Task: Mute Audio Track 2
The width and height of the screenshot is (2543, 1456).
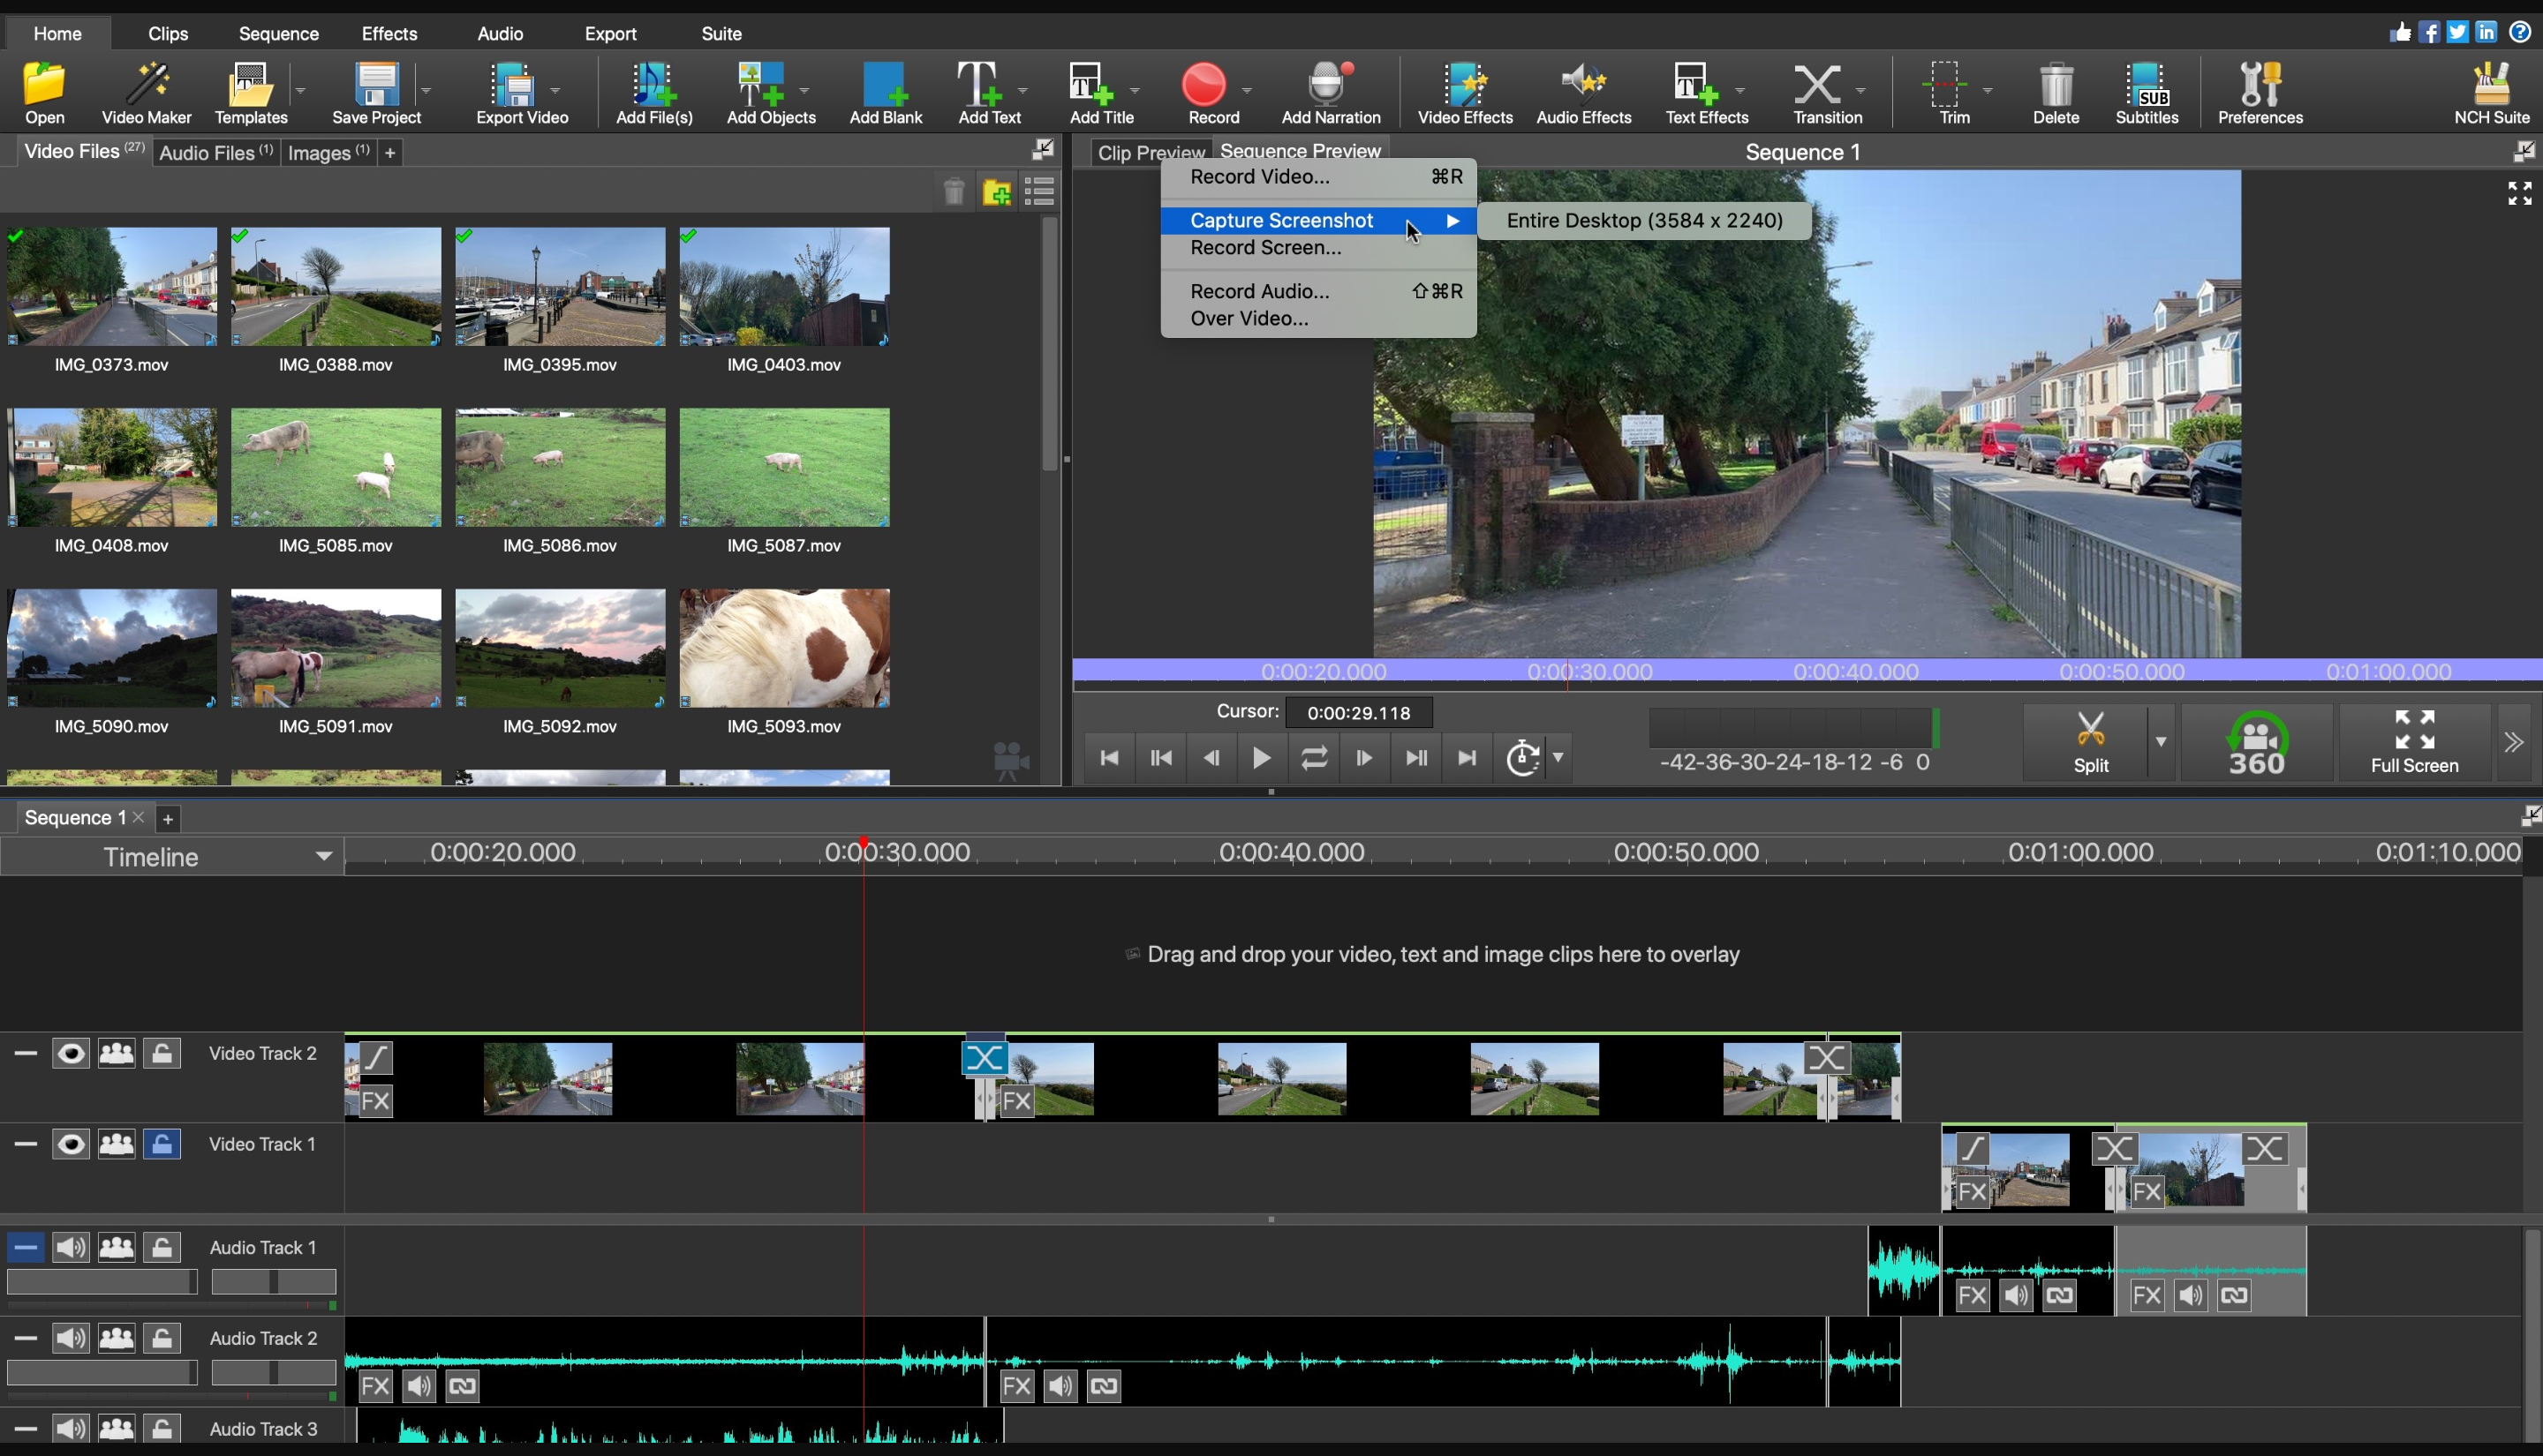Action: click(x=70, y=1338)
